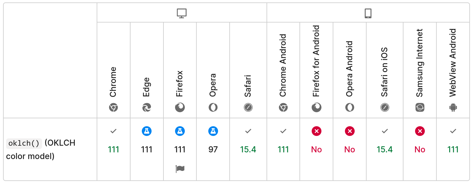Click the Samsung Internet logo icon
Image resolution: width=473 pixels, height=184 pixels.
coord(420,107)
